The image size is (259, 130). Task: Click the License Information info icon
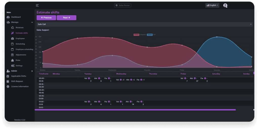[x=8, y=86]
